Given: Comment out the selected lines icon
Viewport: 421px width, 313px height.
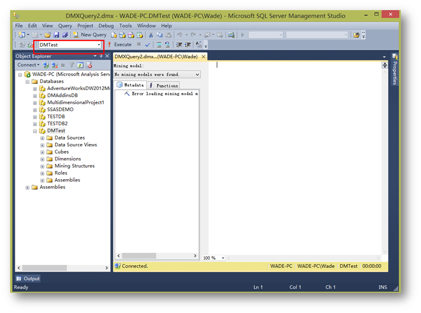Looking at the screenshot, I should click(x=159, y=45).
